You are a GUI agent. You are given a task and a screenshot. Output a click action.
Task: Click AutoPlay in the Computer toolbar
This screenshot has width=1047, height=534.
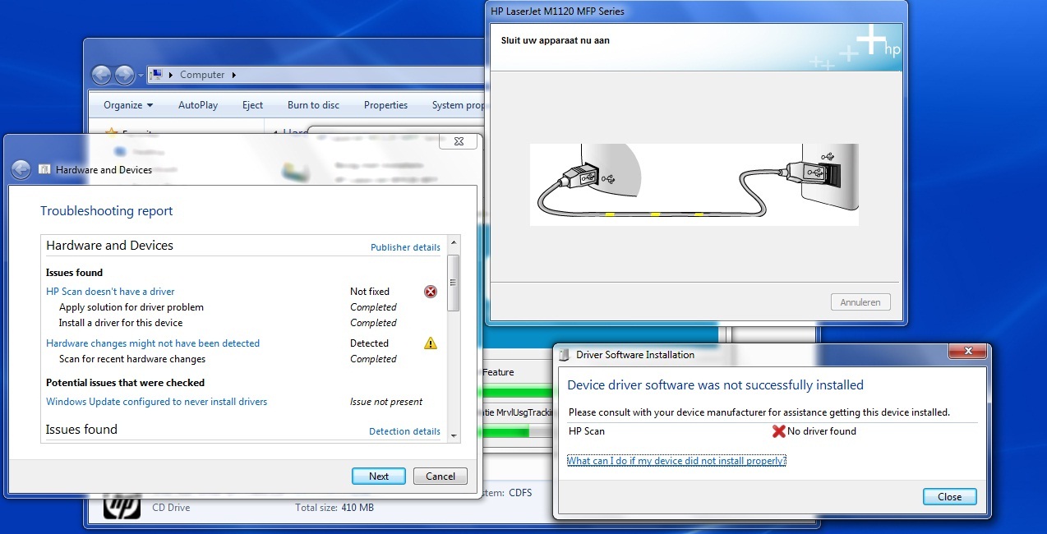(x=198, y=105)
